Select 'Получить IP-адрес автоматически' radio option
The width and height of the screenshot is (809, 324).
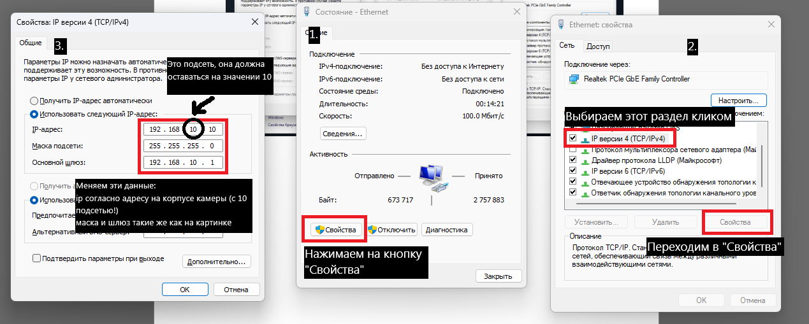(34, 101)
